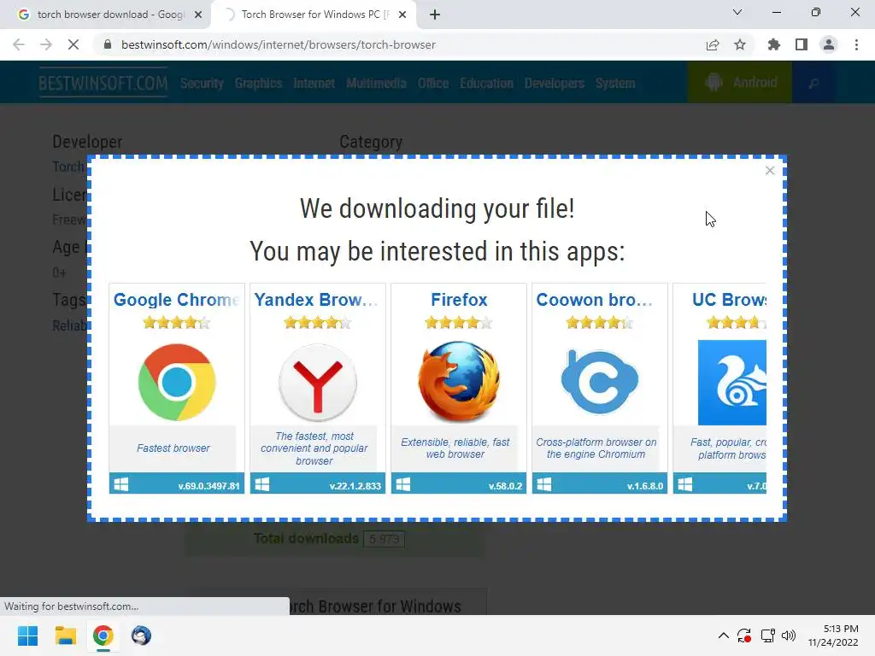Open the Security menu on Bestwinsoft

(x=202, y=83)
